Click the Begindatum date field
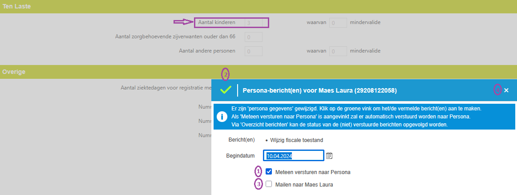 (294, 155)
